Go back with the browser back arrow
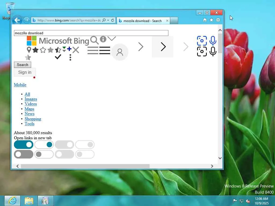Image resolution: width=275 pixels, height=206 pixels. pos(17,20)
